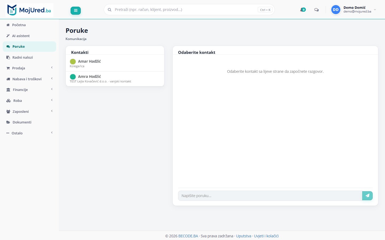Click the Ctrl + K shortcut badge
The width and height of the screenshot is (385, 240).
(x=265, y=10)
